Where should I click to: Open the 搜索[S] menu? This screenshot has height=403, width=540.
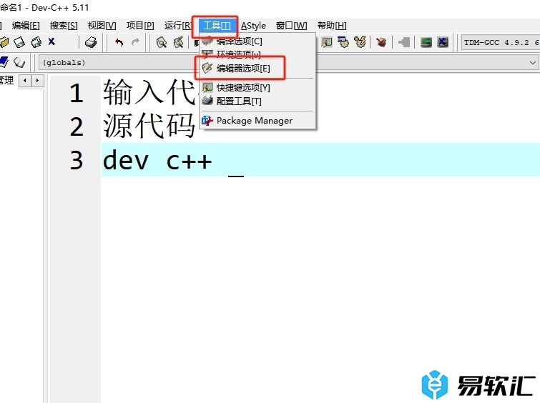coord(64,26)
